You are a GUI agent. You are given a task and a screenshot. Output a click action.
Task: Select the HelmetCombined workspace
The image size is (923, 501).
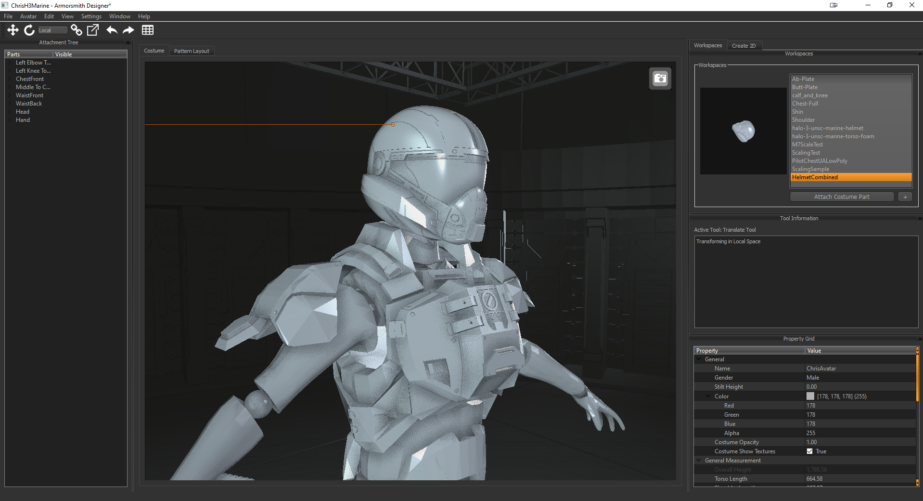[851, 177]
